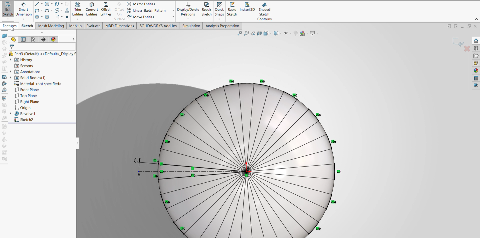This screenshot has height=238, width=480.
Task: Select the Spline sketch tool
Action: pyautogui.click(x=57, y=4)
